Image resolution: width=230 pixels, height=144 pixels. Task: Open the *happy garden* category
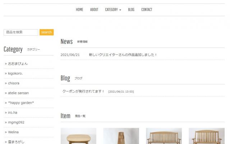[x=21, y=103]
